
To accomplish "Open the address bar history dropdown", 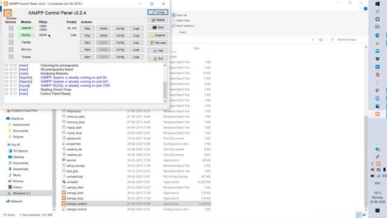I will point(313,39).
